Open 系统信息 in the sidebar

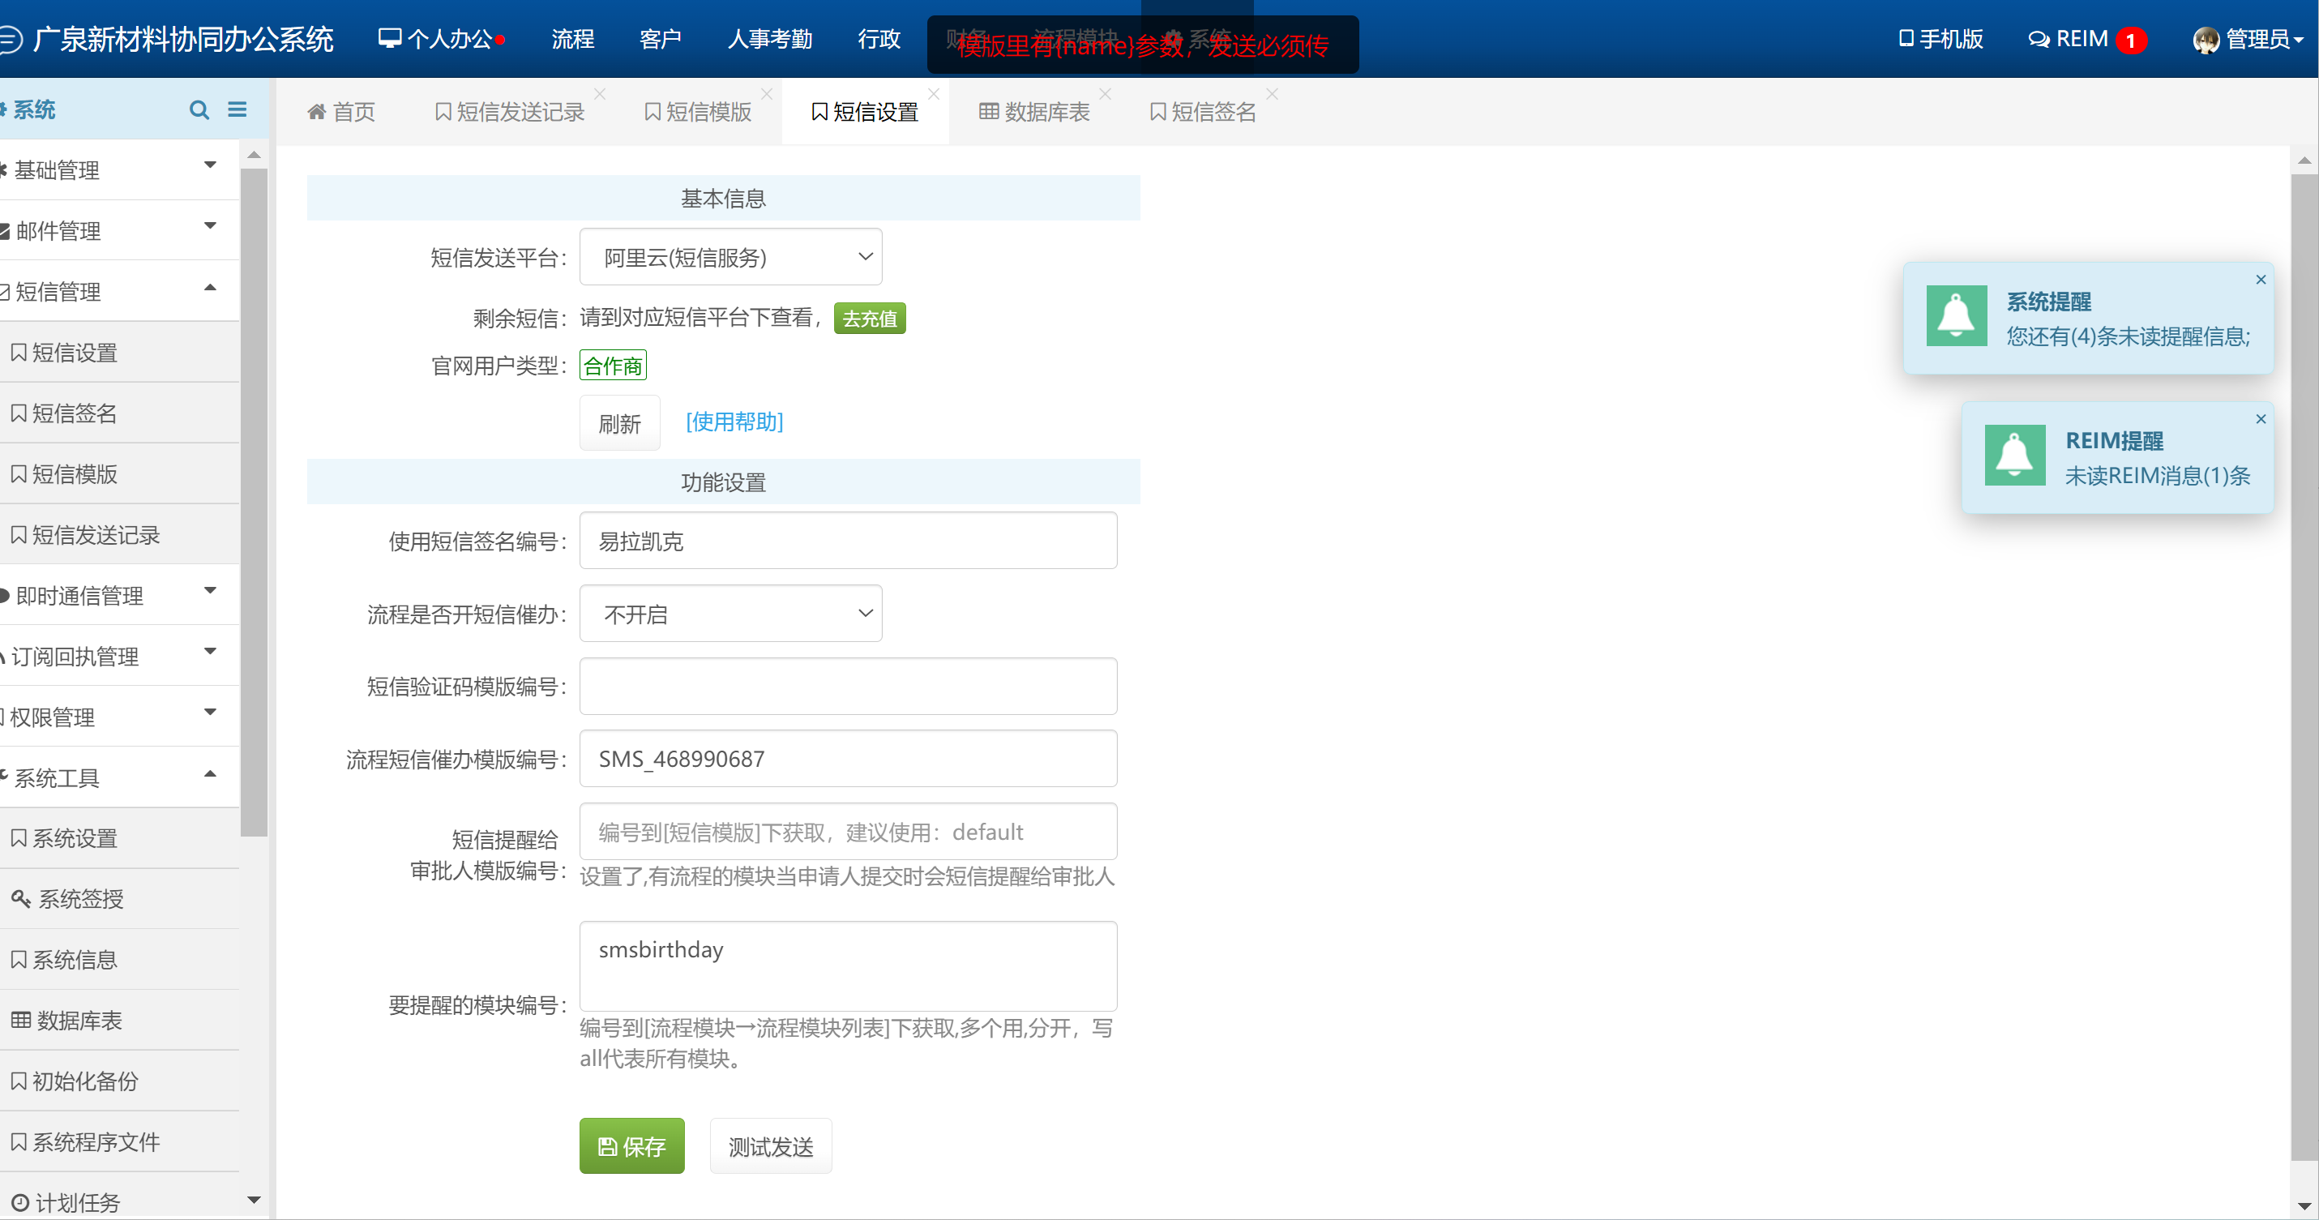(119, 959)
